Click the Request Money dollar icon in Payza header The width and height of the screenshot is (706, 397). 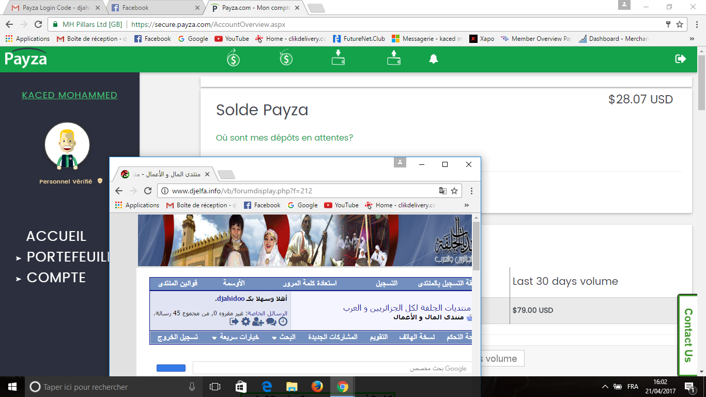coord(286,58)
